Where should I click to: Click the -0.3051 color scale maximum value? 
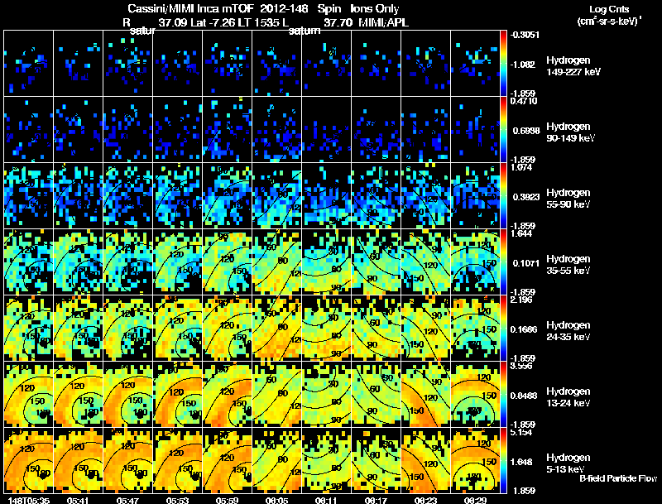(525, 35)
